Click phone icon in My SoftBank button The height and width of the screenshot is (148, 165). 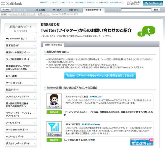161,3
